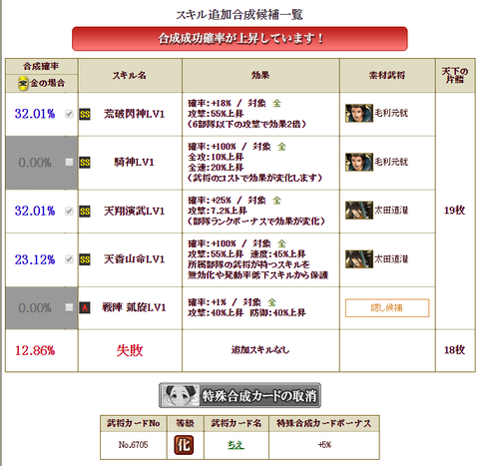The width and height of the screenshot is (479, 466).
Task: Click SS rank icon beside 荒破閃神LV1
Action: tap(85, 115)
